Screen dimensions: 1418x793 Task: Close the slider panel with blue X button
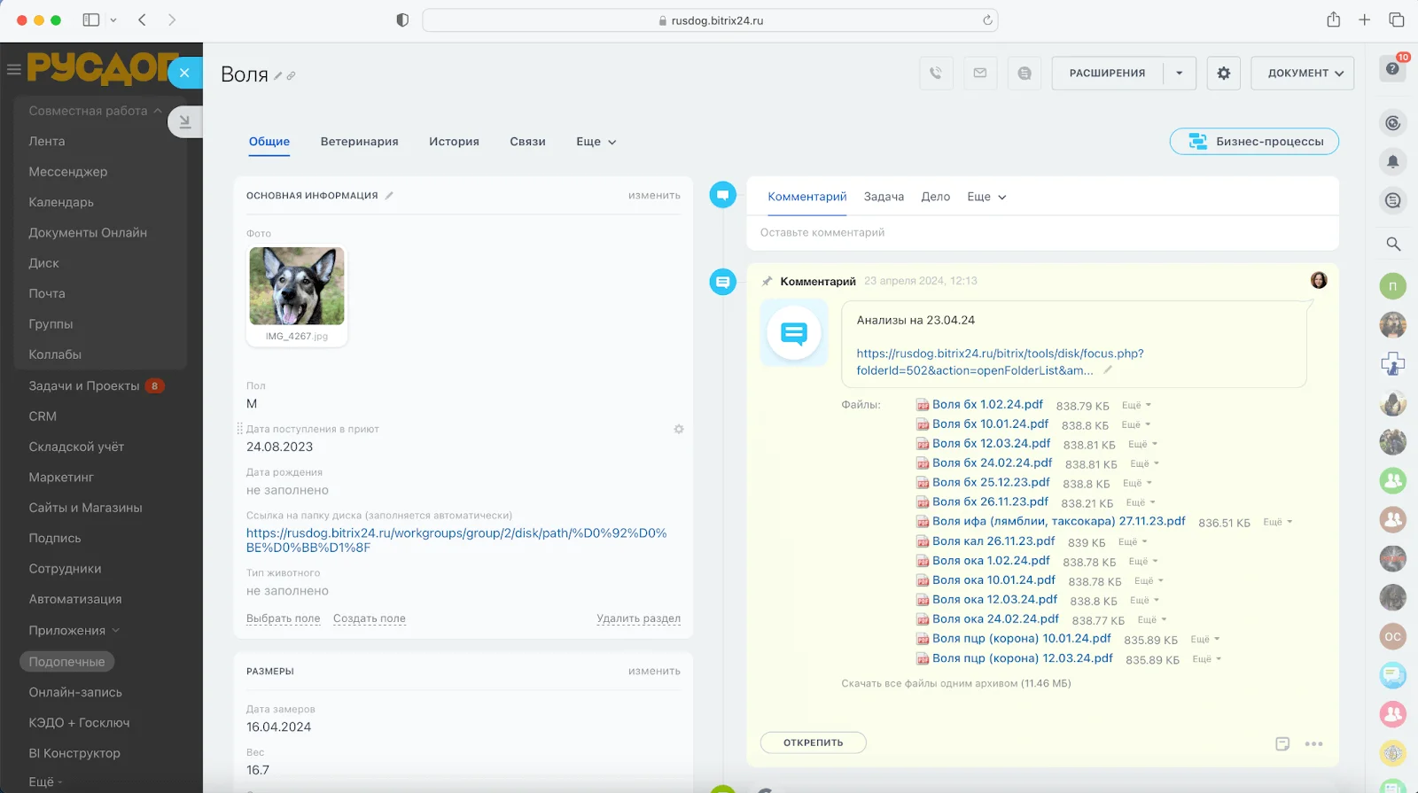click(184, 73)
